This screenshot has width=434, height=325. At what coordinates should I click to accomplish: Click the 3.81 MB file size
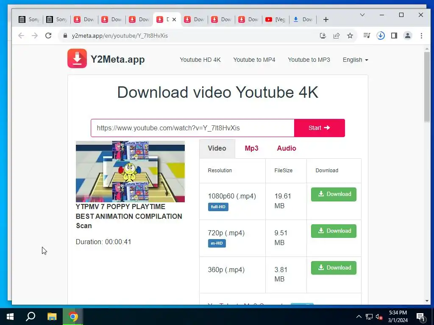(x=281, y=274)
